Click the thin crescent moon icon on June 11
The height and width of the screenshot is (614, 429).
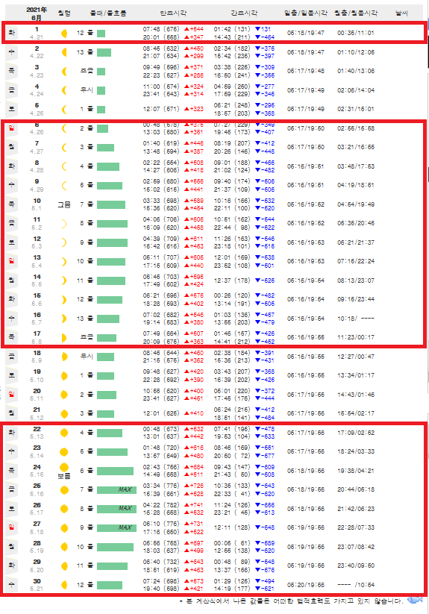(x=64, y=224)
